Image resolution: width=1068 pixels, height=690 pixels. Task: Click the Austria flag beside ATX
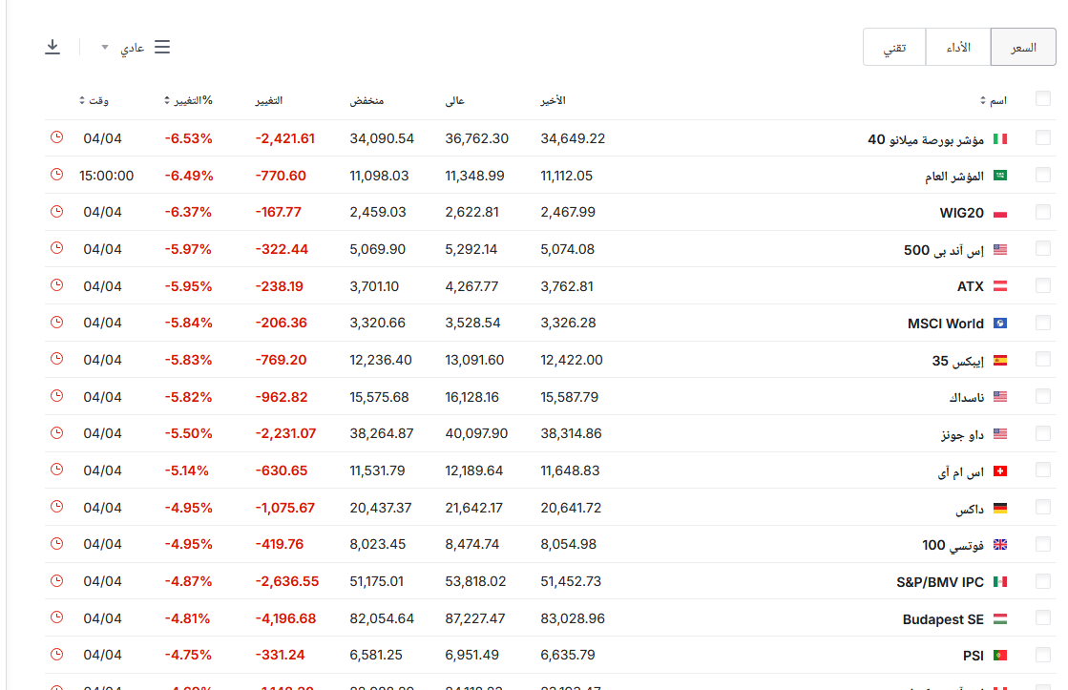pos(1000,286)
